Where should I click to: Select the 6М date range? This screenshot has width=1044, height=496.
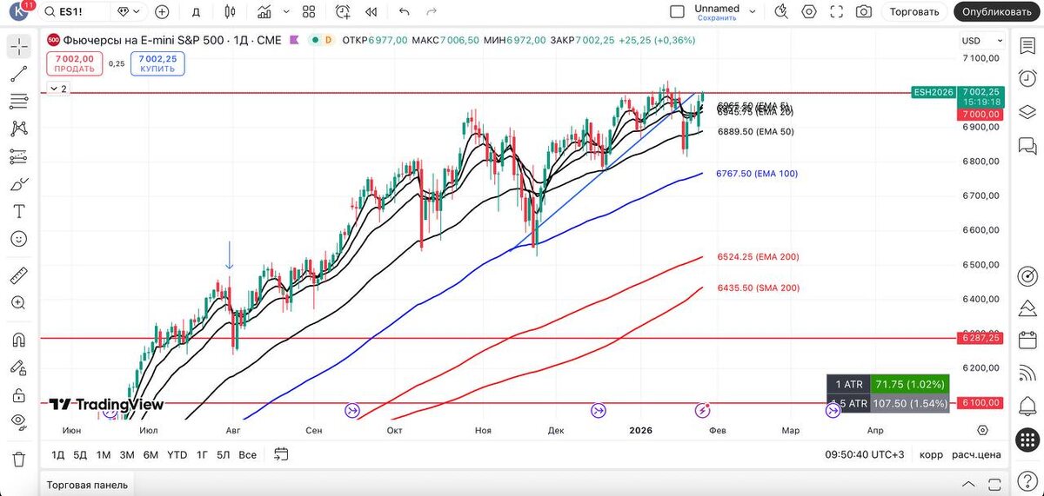151,454
